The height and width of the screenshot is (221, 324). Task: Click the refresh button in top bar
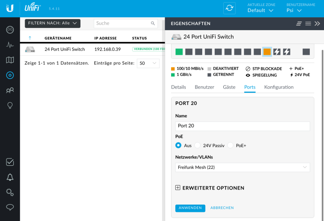click(x=229, y=8)
